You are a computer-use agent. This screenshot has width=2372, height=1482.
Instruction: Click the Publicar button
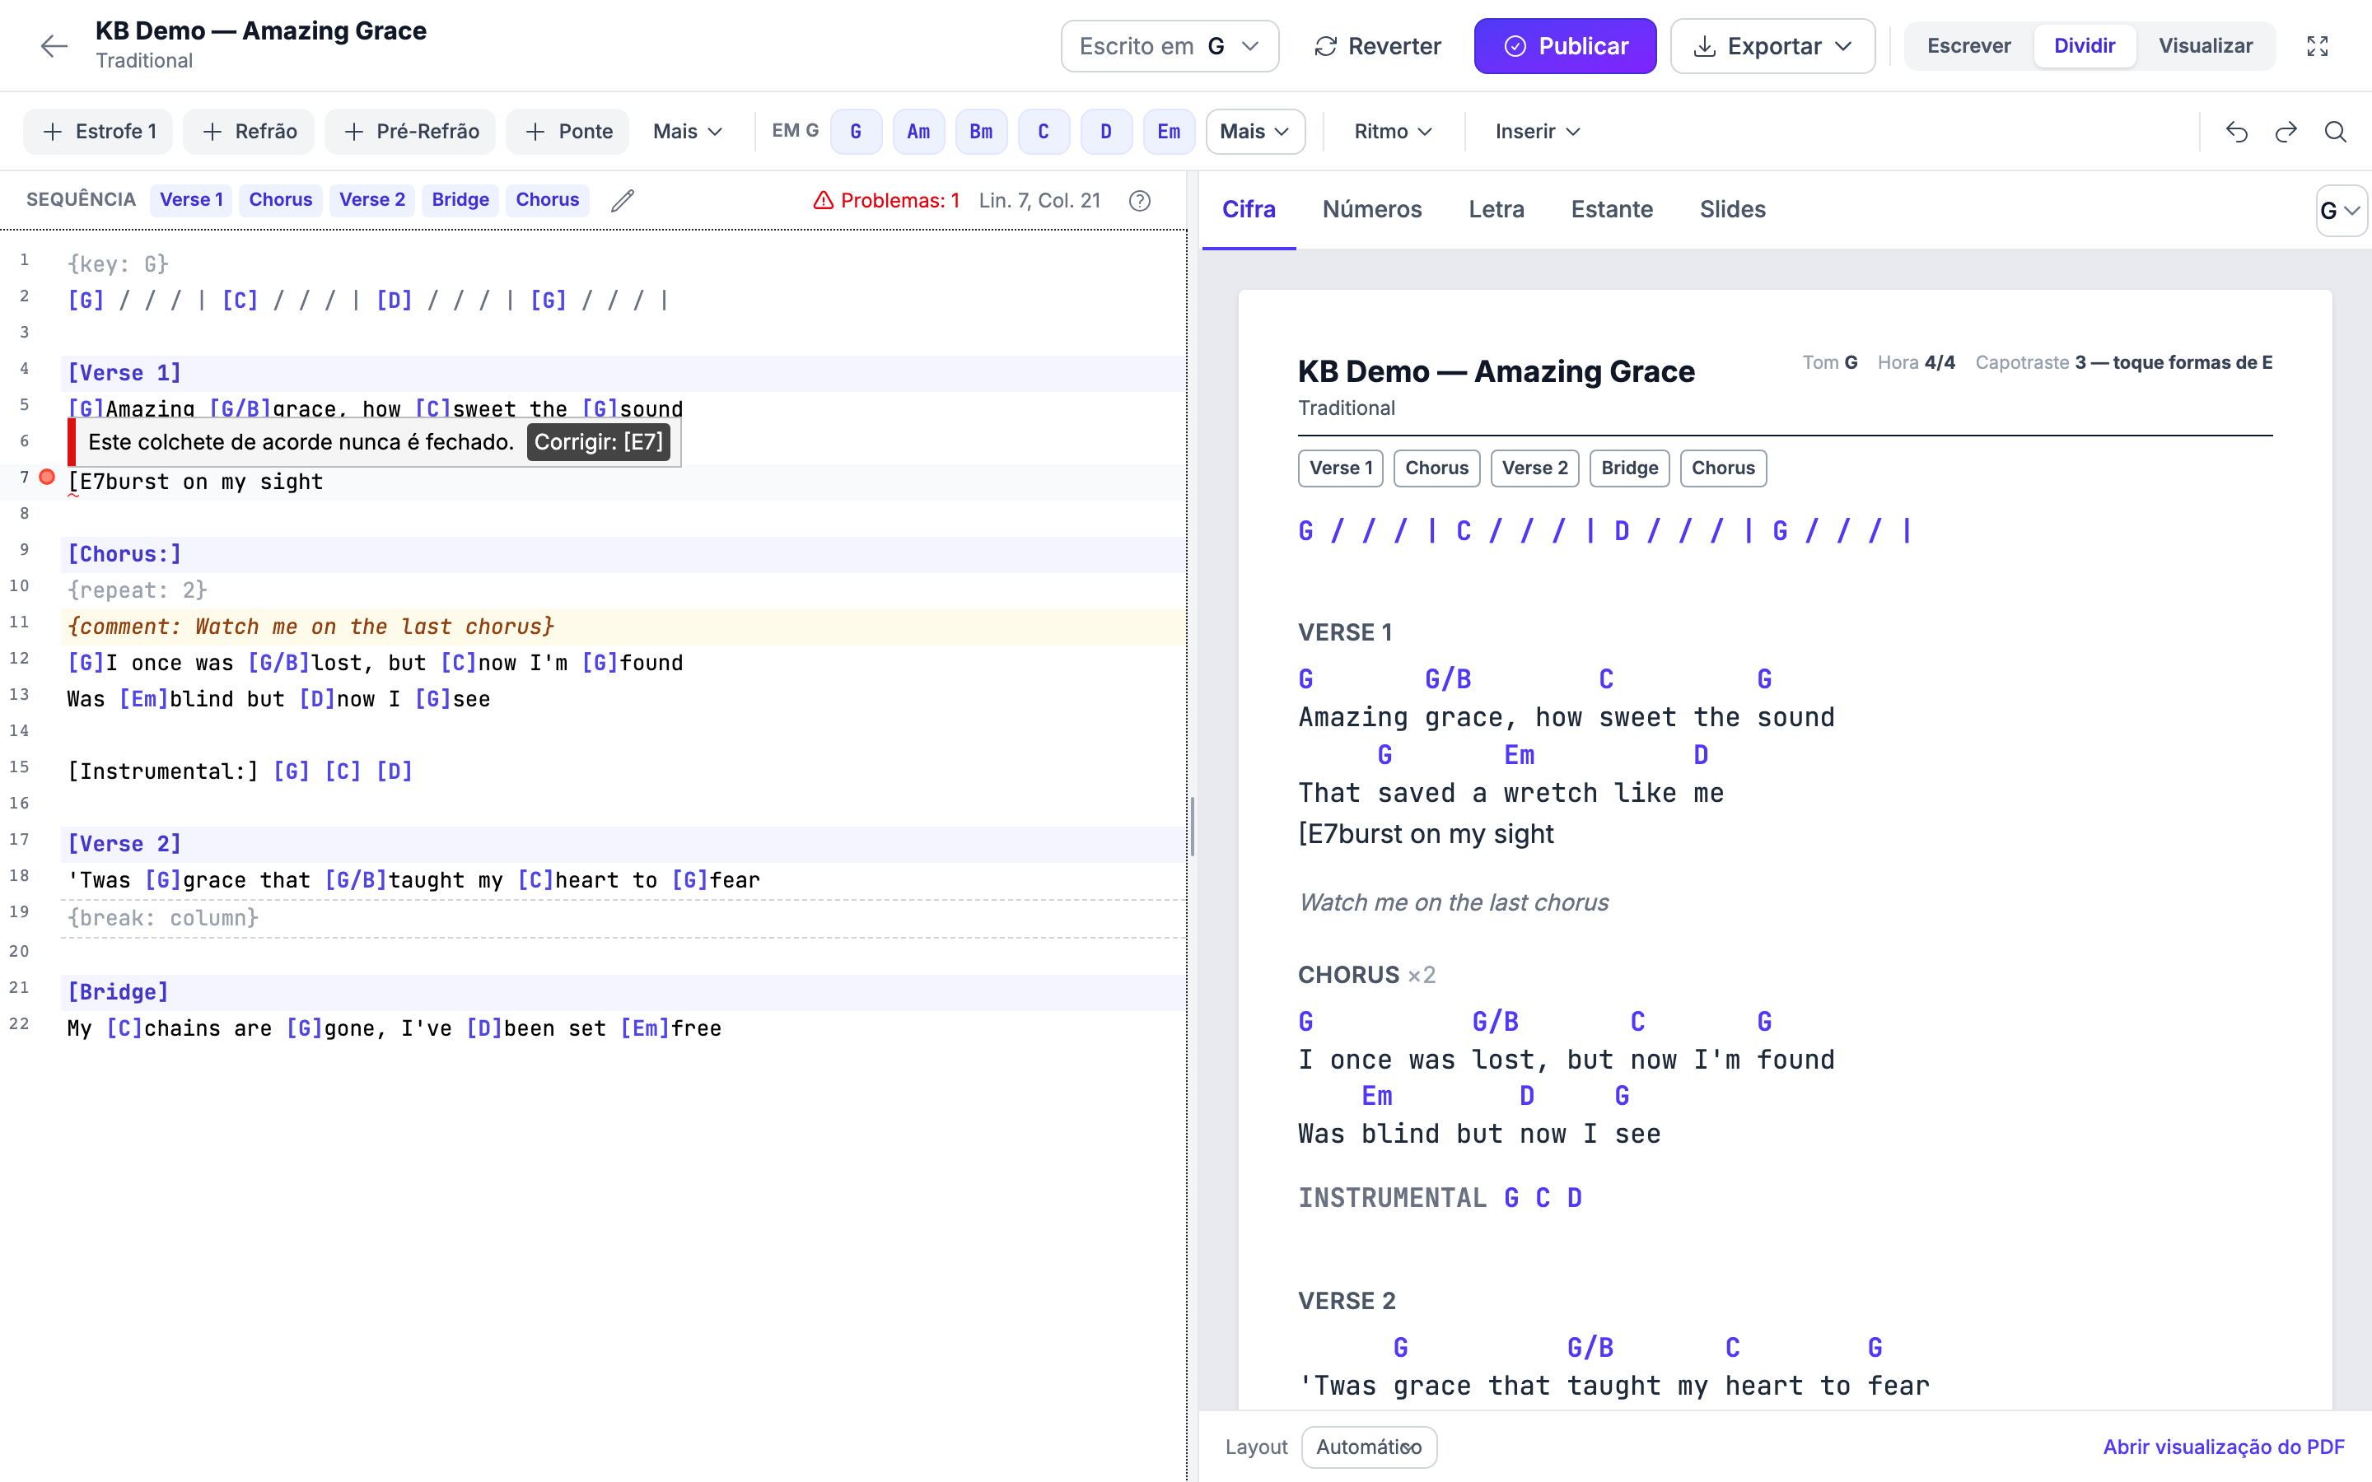click(1564, 46)
